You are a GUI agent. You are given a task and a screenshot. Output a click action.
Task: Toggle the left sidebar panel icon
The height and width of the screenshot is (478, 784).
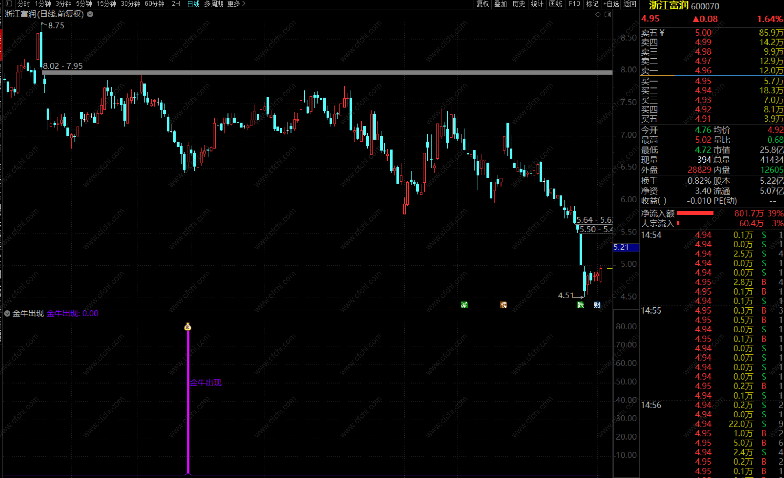(9, 4)
